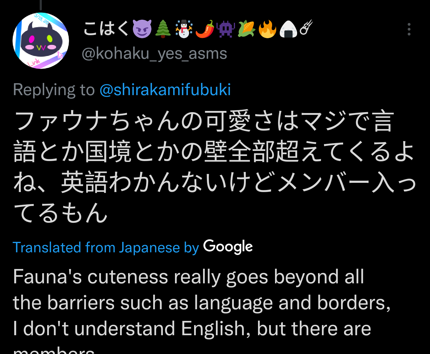This screenshot has width=430, height=354.
Task: Open the three-dot more options menu
Action: coord(409,29)
